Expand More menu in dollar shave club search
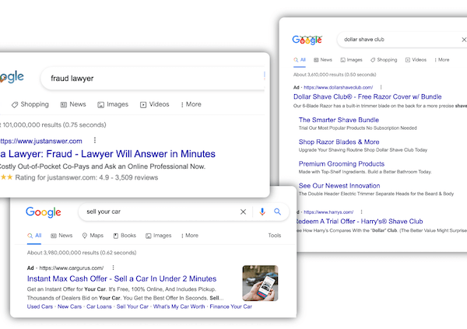The width and height of the screenshot is (467, 329). coord(441,59)
